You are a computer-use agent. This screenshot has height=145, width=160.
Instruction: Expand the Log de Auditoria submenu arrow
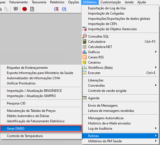[156, 128]
